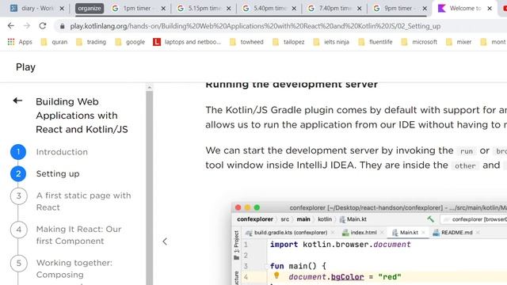The image size is (507, 285).
Task: Click the sidebar vertical scrollbar
Action: [x=150, y=188]
